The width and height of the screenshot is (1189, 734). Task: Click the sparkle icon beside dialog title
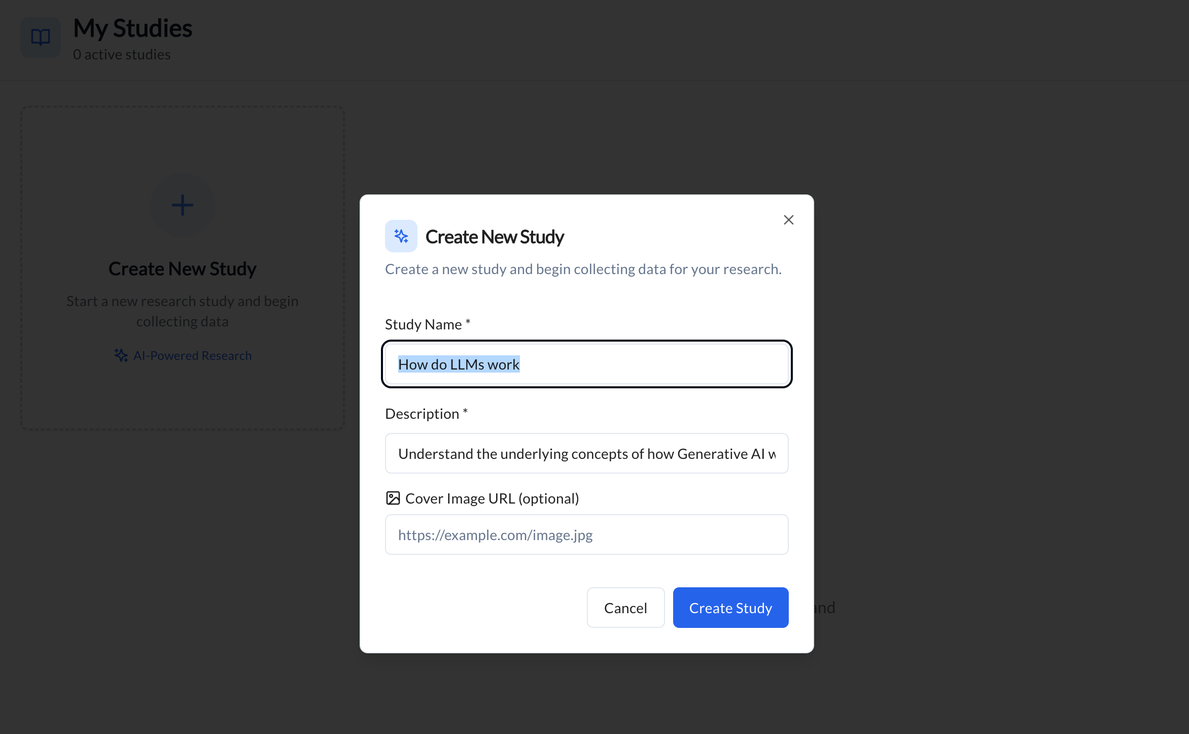click(x=401, y=236)
